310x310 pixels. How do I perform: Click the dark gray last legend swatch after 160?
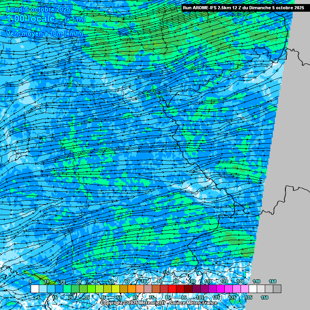tap(277, 289)
